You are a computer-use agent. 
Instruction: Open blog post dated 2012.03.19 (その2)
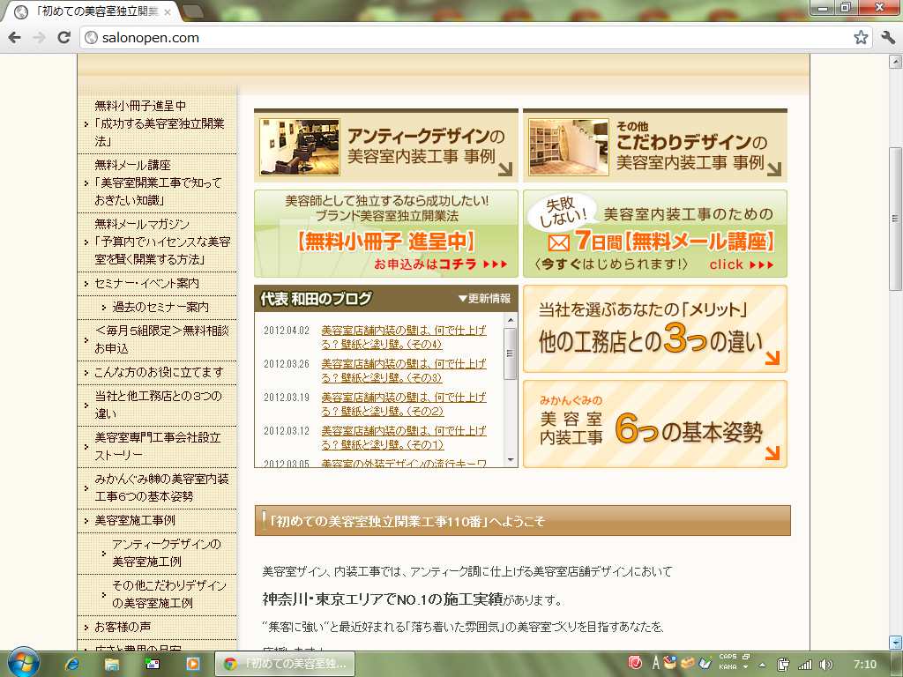pos(404,404)
